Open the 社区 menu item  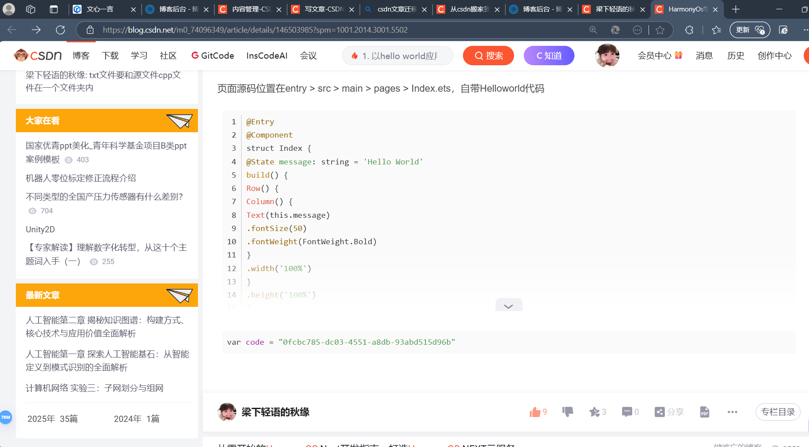tap(168, 56)
